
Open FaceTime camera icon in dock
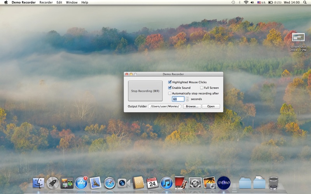tap(124, 183)
